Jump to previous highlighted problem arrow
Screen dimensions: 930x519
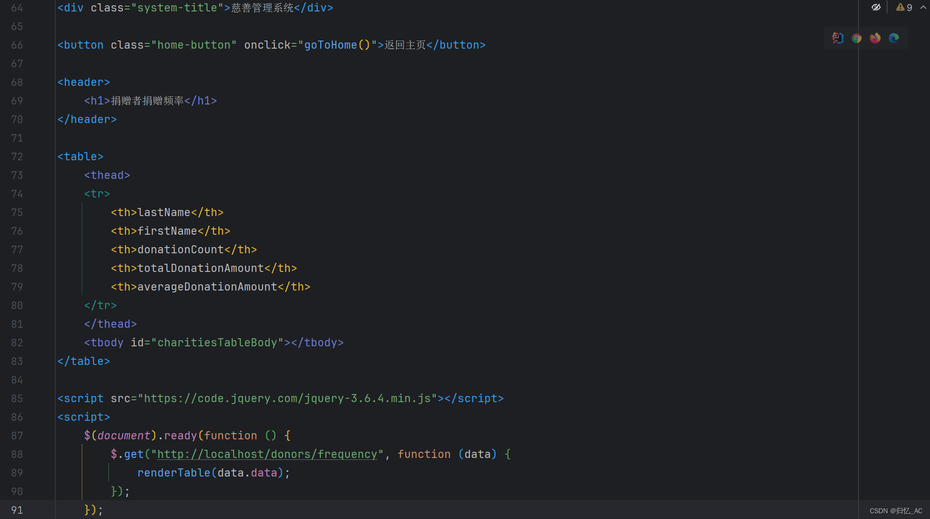click(923, 7)
